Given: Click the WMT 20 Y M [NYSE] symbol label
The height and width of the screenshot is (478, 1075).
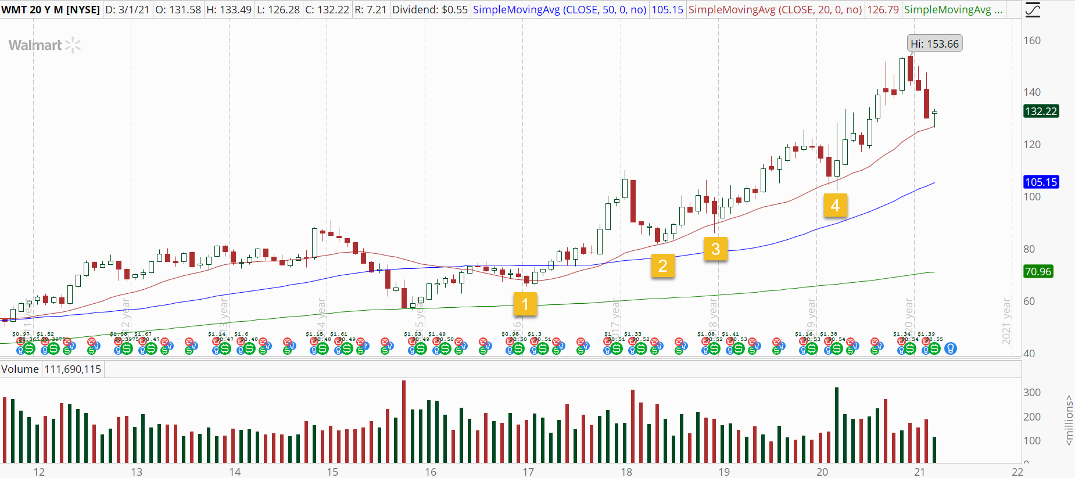Looking at the screenshot, I should pos(51,10).
